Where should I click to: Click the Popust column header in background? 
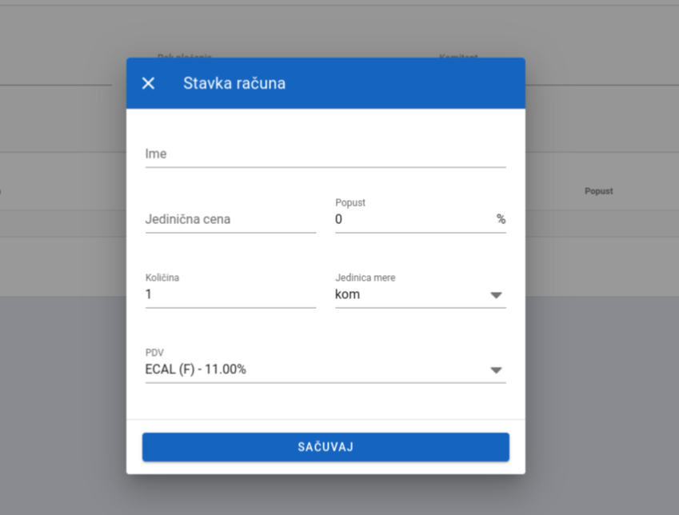coord(598,191)
